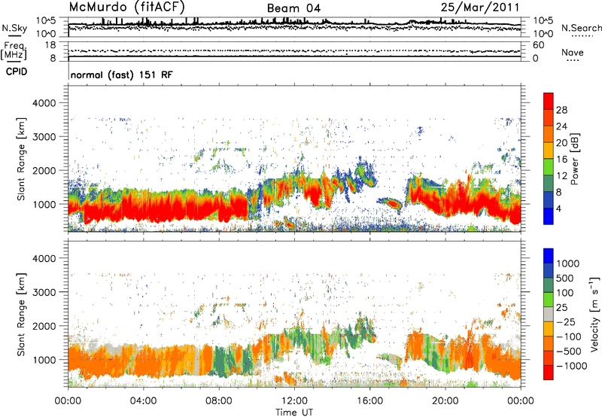Click the "18" frequency axis value

[50, 44]
